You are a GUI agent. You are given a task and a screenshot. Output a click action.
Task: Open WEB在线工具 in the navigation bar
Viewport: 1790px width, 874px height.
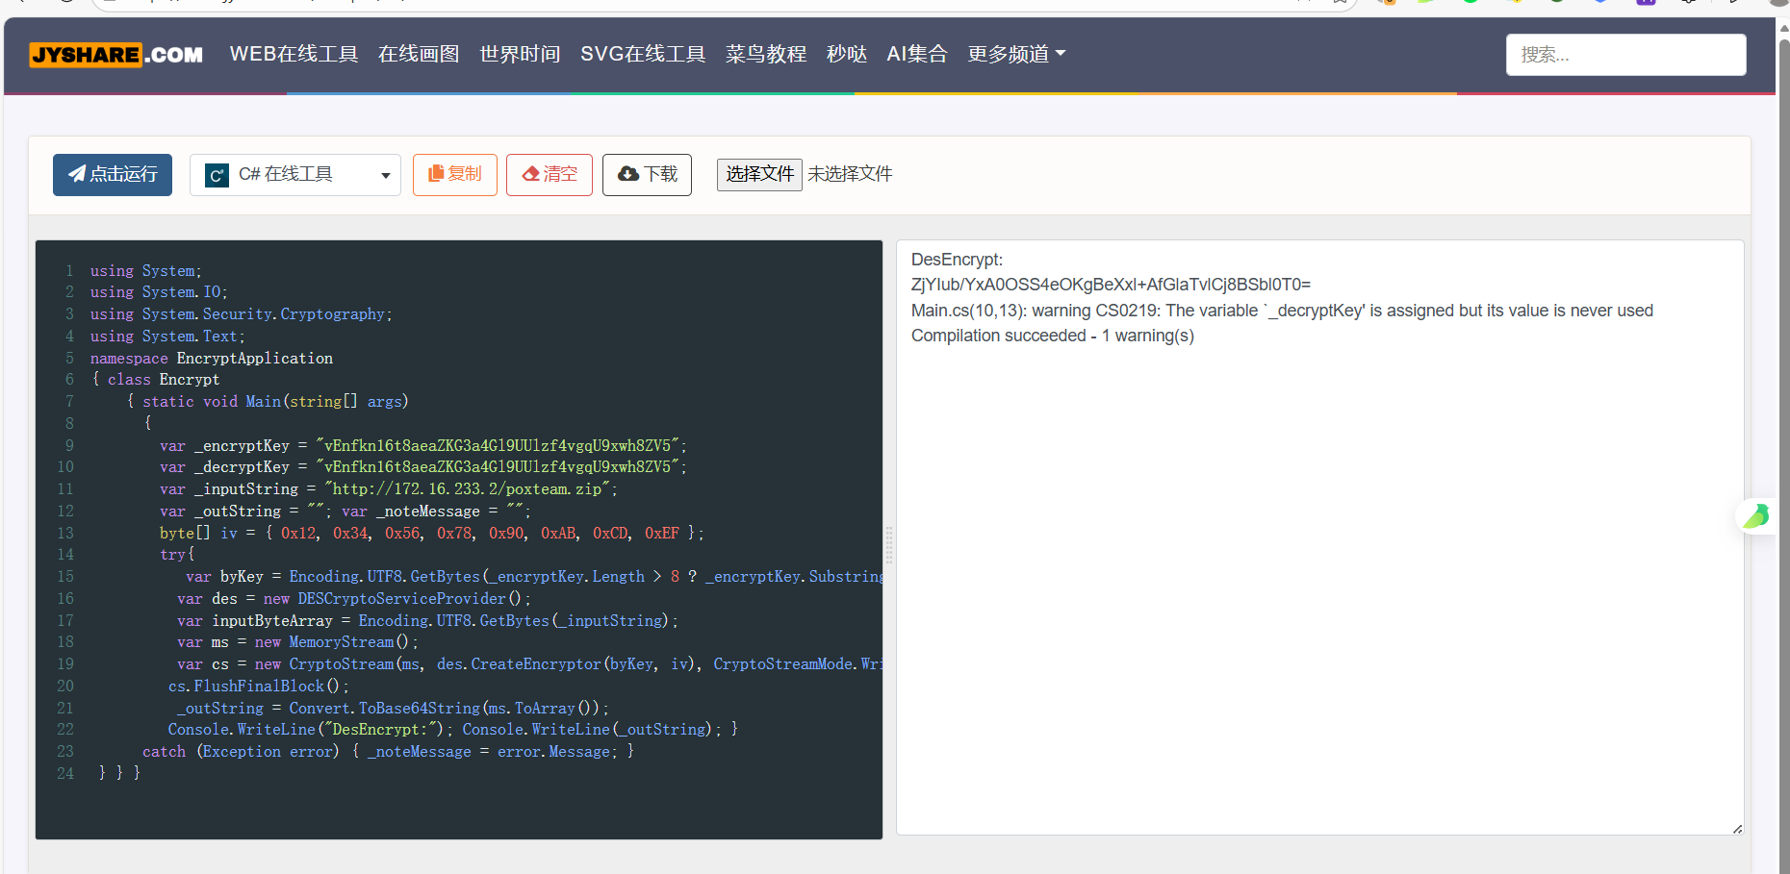[294, 55]
